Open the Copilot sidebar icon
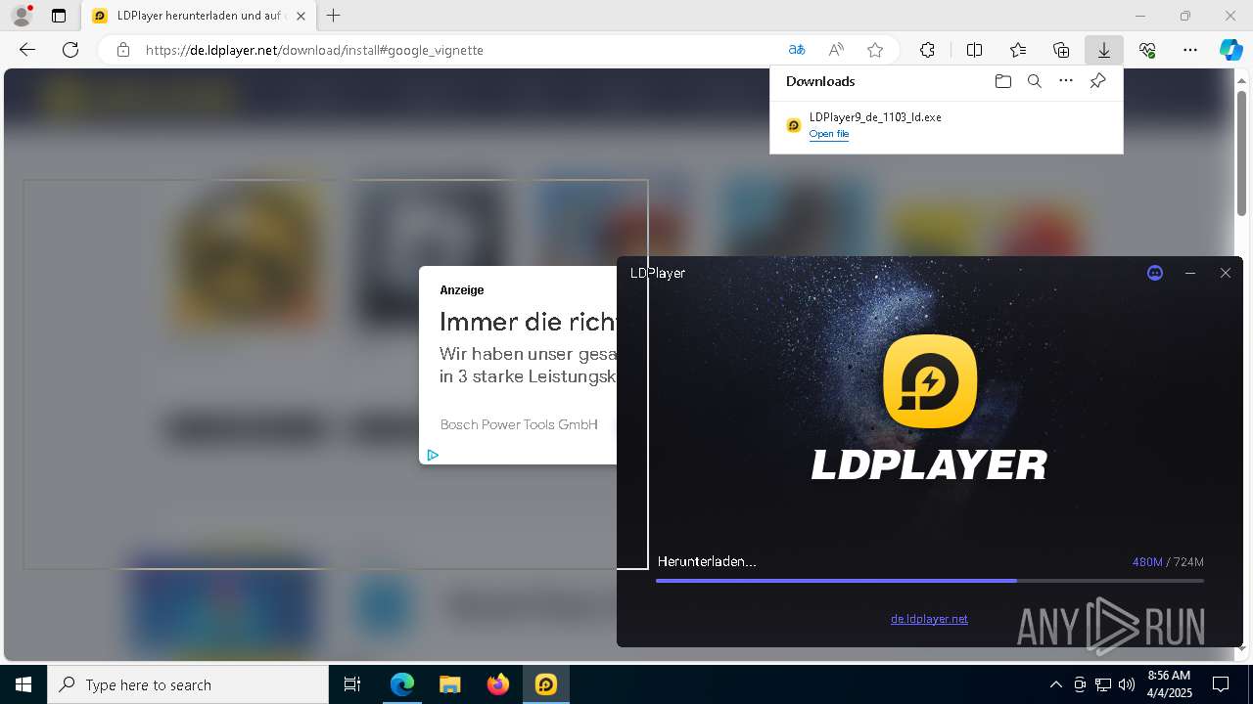The image size is (1253, 704). point(1230,50)
